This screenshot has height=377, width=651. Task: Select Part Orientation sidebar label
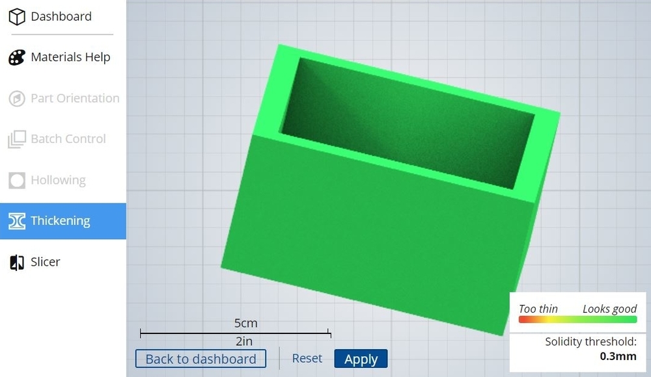(x=75, y=98)
